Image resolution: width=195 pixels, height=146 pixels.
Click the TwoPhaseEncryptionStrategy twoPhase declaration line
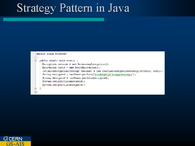103,71
